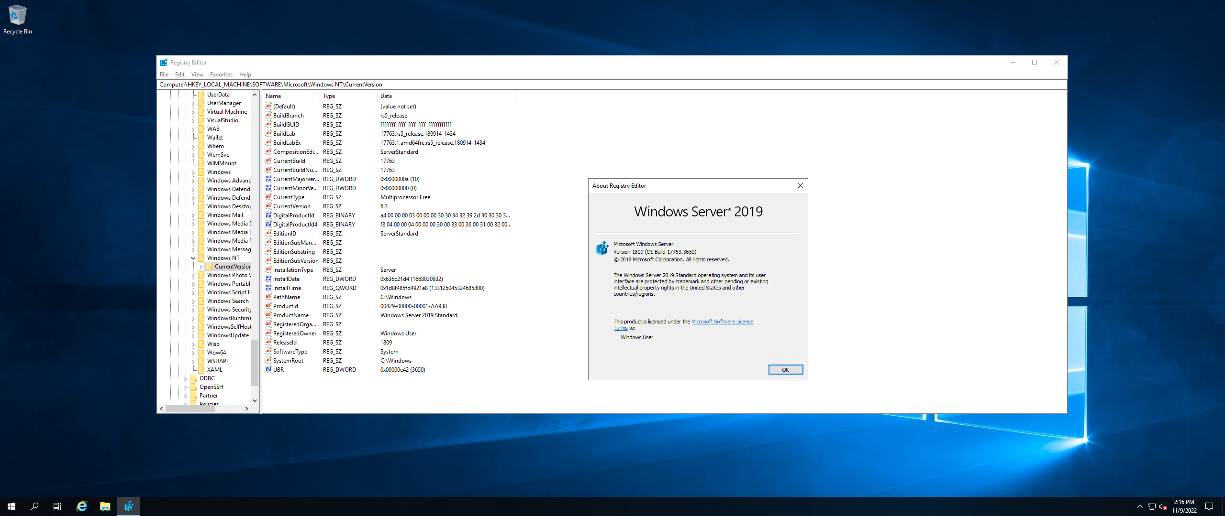
Task: Expand the WindowsUpdate tree node
Action: (193, 335)
